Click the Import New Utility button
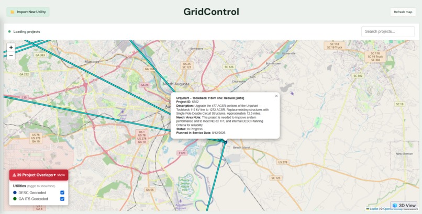 tap(28, 12)
